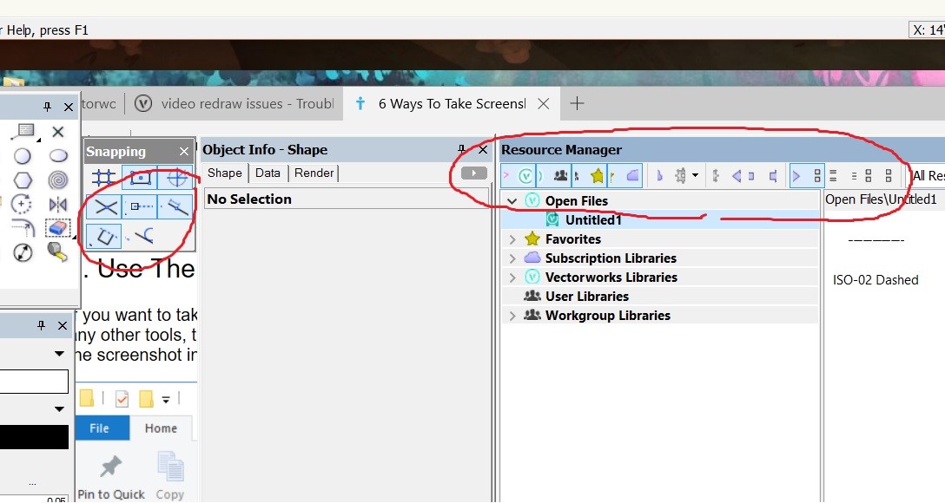Select the Mirror tool
This screenshot has width=945, height=503.
59,205
